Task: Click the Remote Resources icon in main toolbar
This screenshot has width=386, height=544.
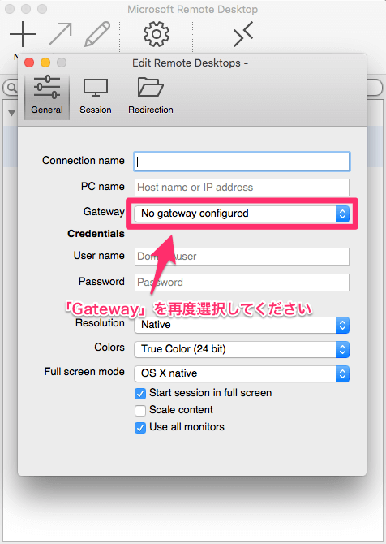Action: point(243,34)
